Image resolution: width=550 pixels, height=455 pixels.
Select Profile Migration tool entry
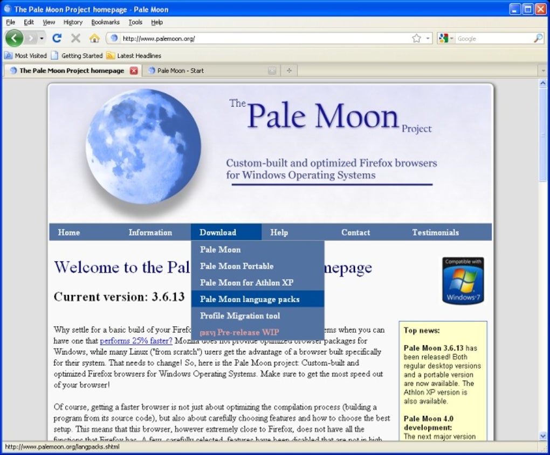pos(258,316)
